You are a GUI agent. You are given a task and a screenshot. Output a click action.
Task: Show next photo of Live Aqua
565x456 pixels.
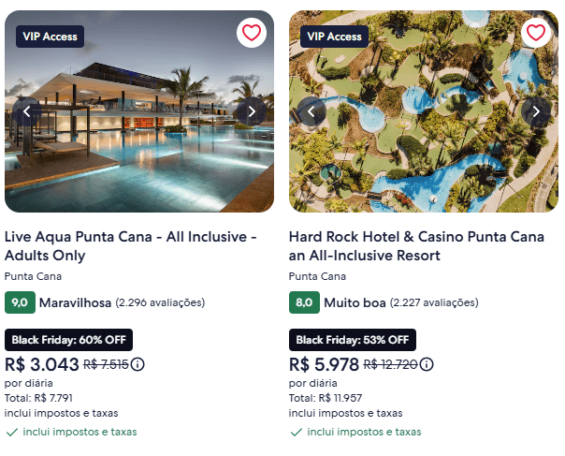(x=251, y=111)
